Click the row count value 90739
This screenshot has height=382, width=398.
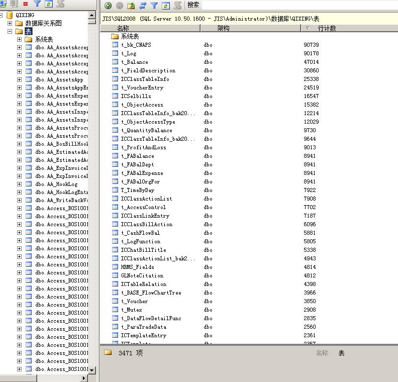click(x=311, y=45)
